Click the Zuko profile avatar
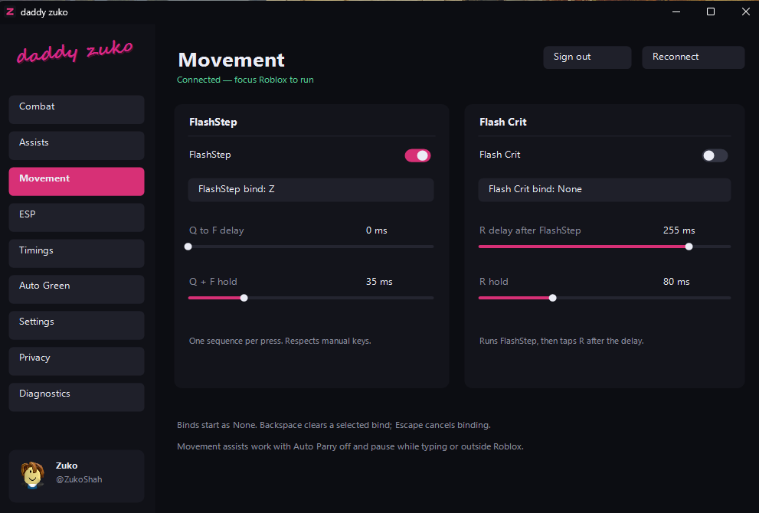Screen dimensions: 759x513 pyautogui.click(x=32, y=475)
